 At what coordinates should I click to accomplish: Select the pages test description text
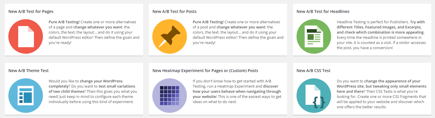(x=94, y=32)
